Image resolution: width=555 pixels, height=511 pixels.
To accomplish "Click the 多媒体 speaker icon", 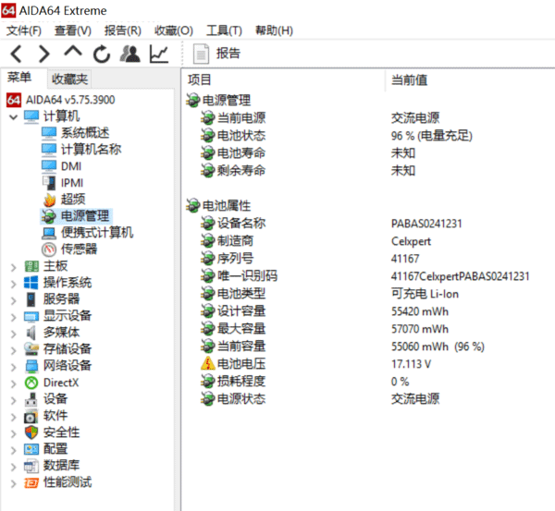I will 31,333.
